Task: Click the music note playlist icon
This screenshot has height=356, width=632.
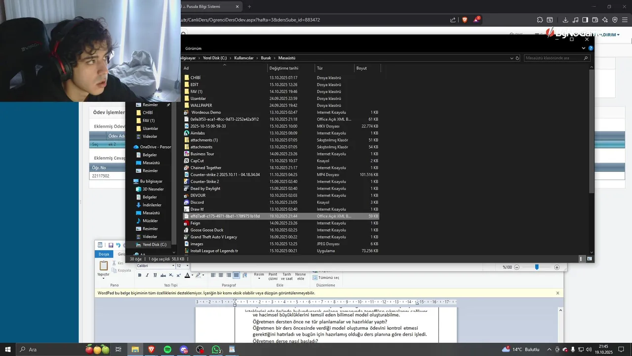Action: coord(576,20)
